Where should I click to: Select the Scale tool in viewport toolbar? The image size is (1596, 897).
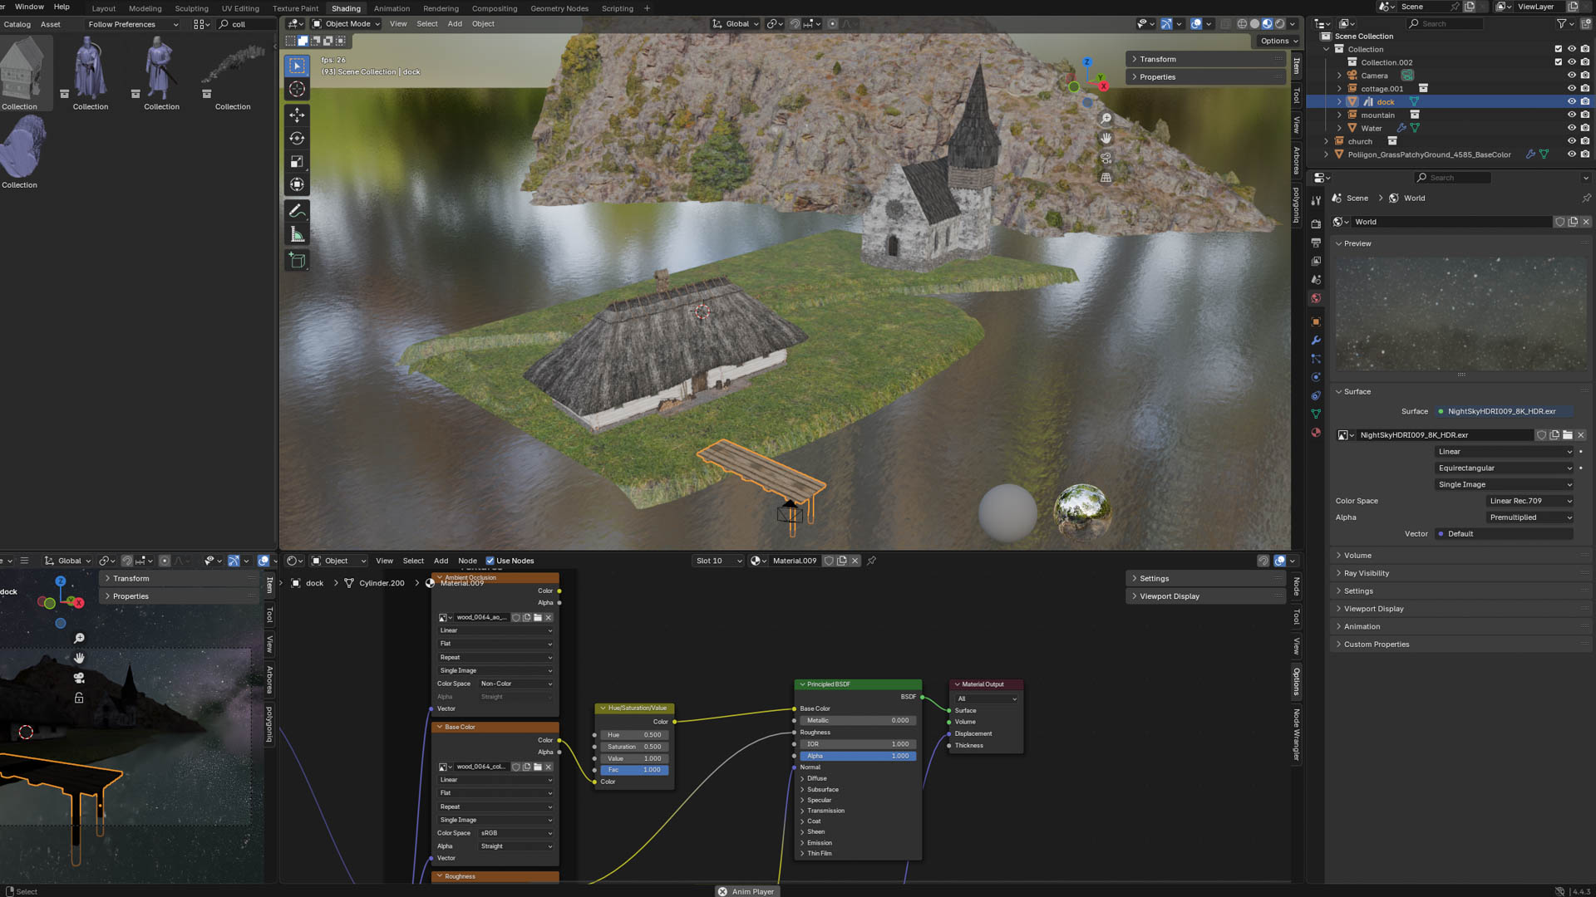297,161
